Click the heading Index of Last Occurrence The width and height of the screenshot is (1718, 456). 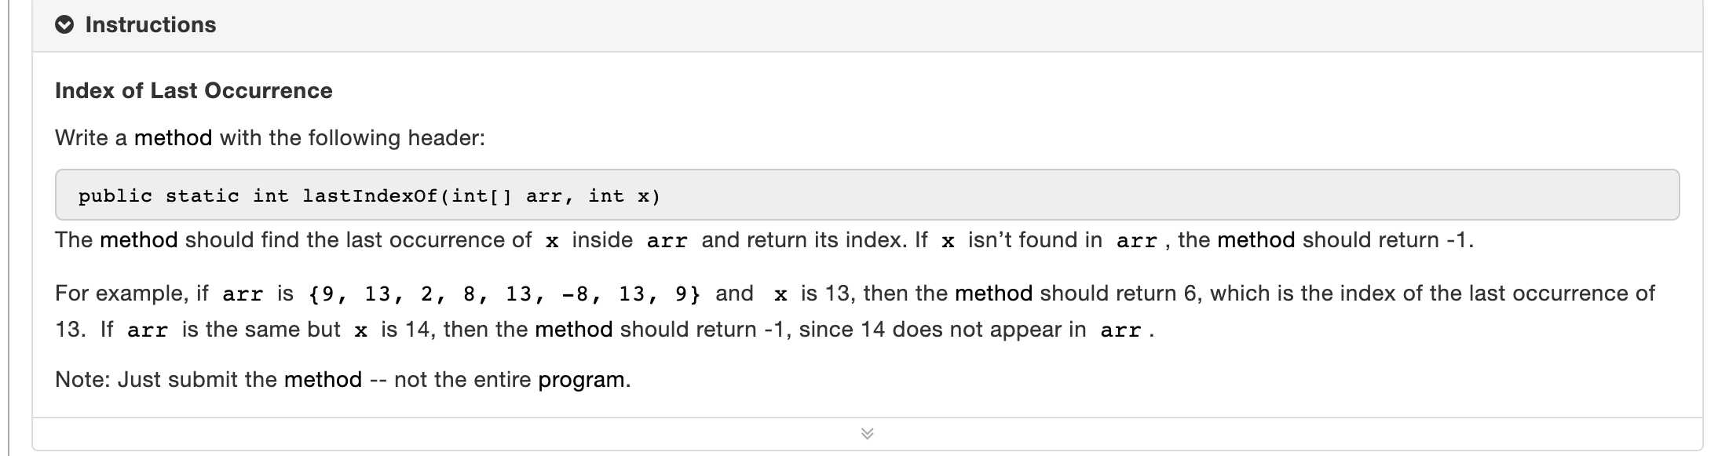coord(193,90)
